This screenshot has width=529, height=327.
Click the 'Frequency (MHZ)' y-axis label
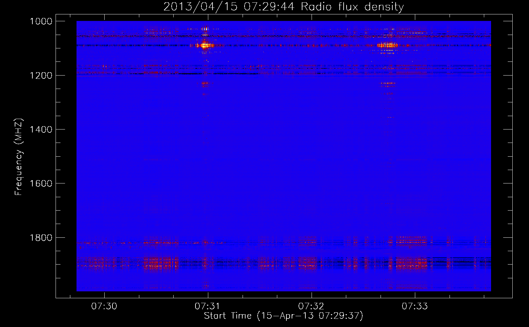19,157
